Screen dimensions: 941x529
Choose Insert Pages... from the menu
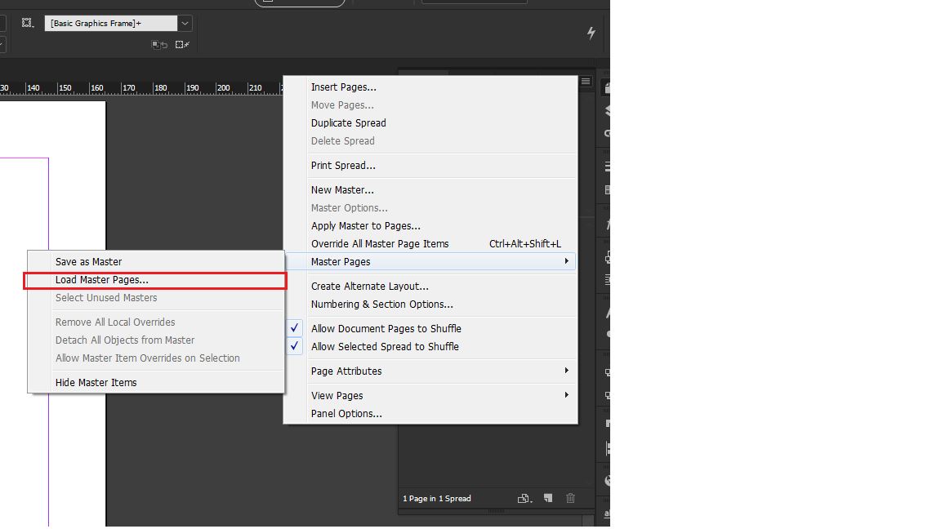coord(430,87)
